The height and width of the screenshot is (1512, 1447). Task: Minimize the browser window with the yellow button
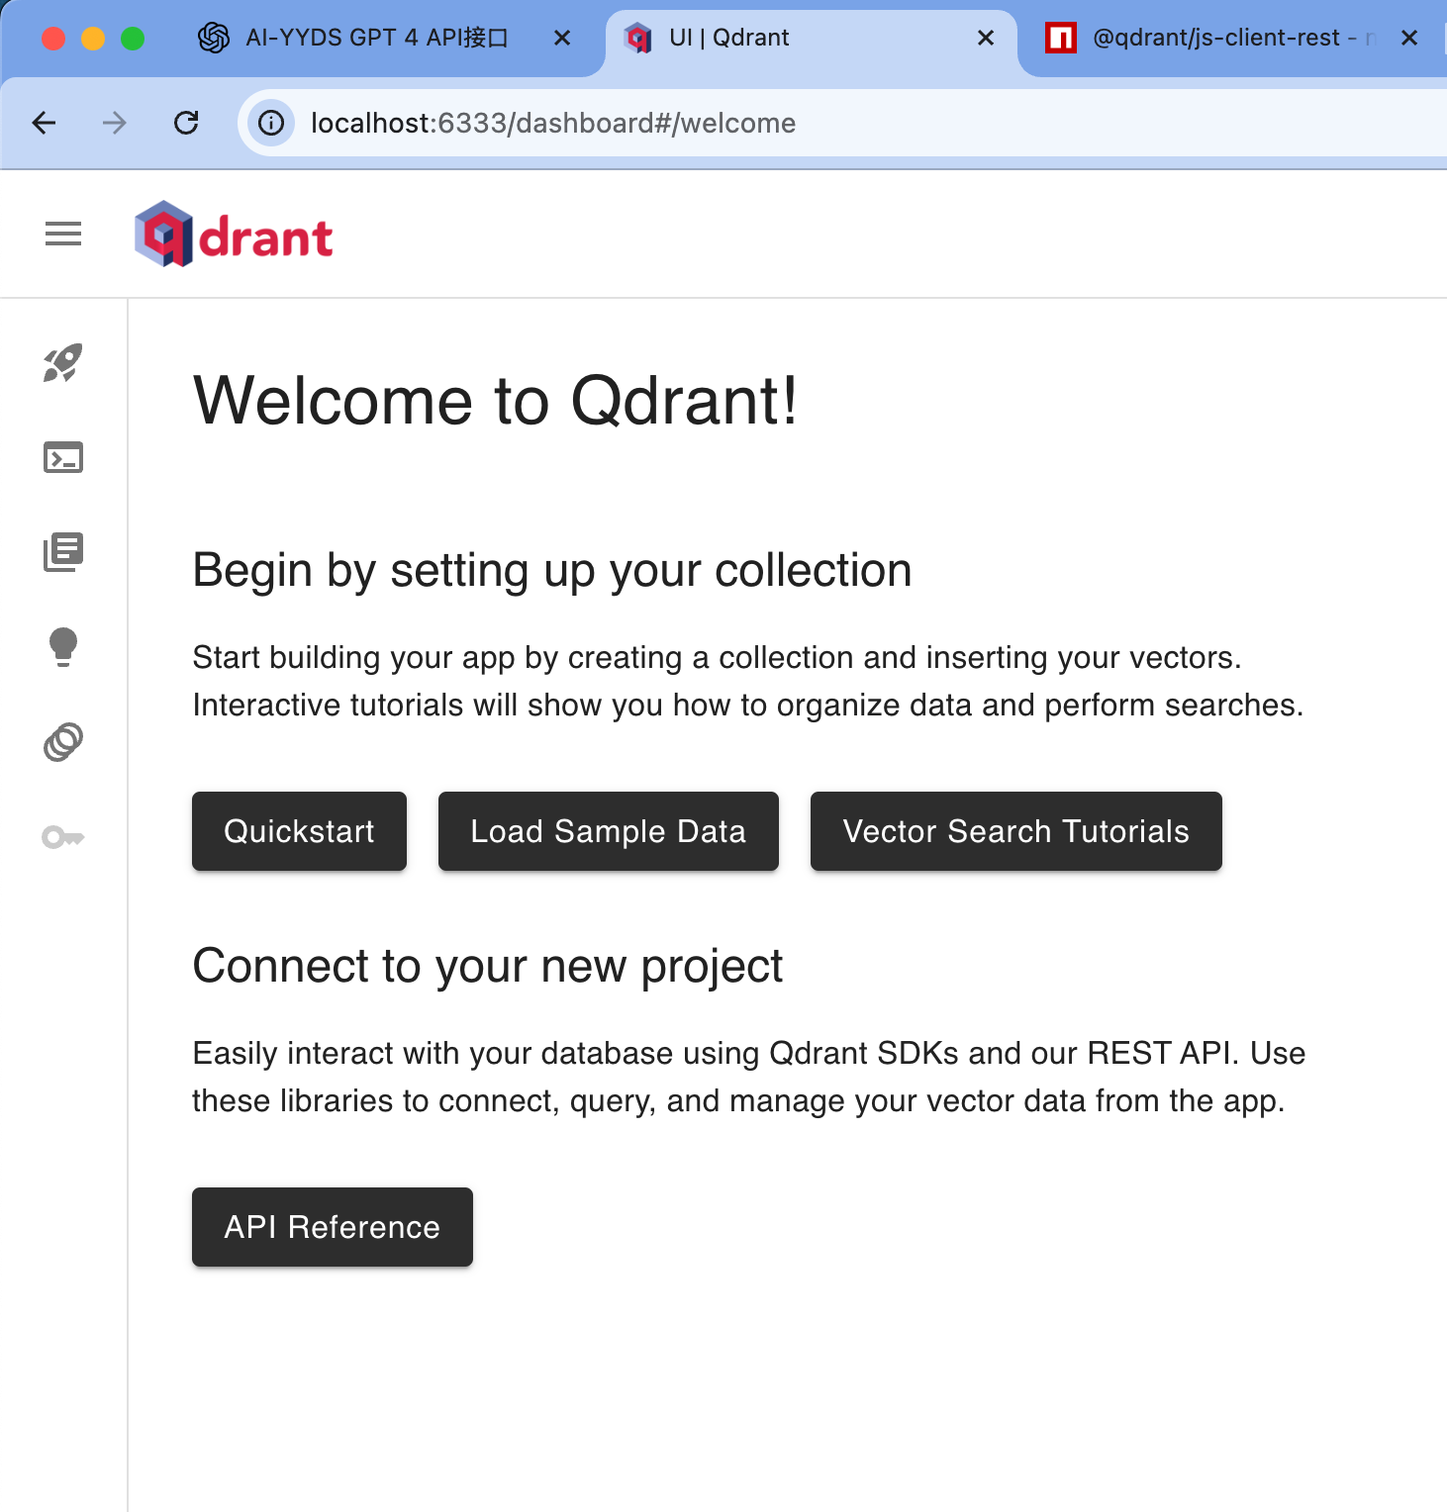(x=93, y=39)
